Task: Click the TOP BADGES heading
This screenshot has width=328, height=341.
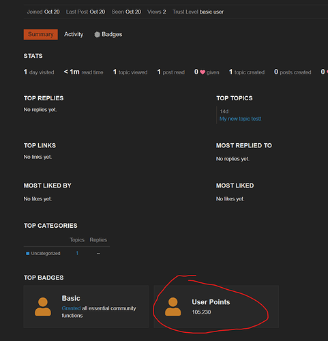Action: click(x=44, y=278)
